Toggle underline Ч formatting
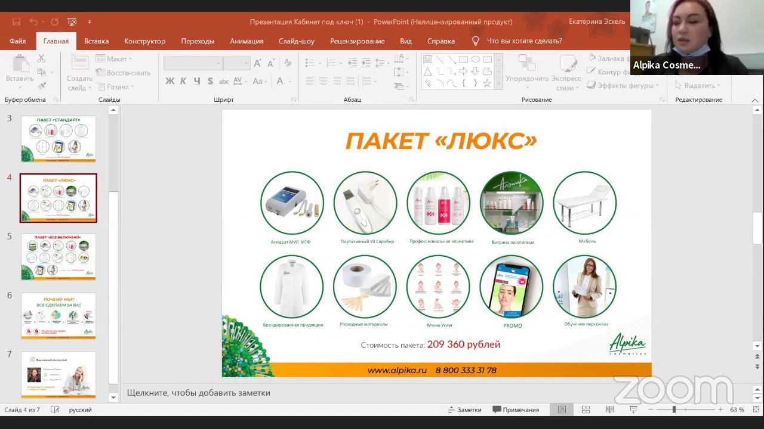The image size is (764, 429). 197,81
